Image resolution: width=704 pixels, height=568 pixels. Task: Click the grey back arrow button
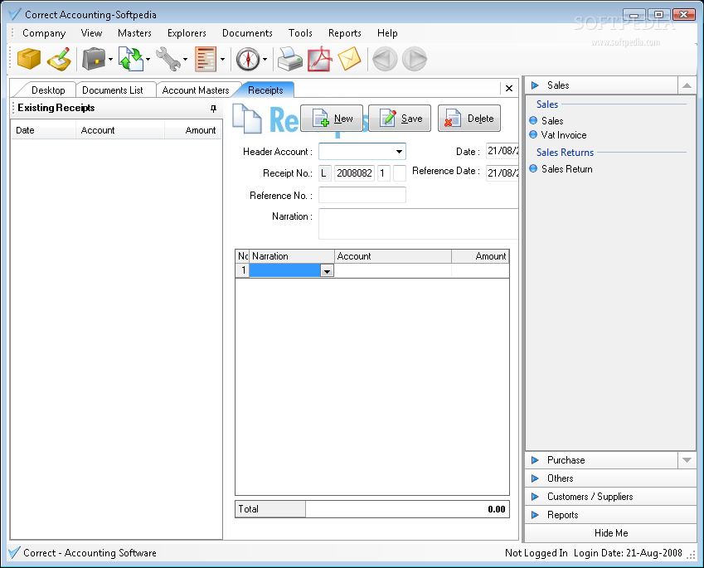coord(385,59)
